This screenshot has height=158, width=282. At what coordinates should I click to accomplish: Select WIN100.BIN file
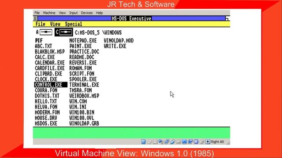pyautogui.click(x=82, y=112)
